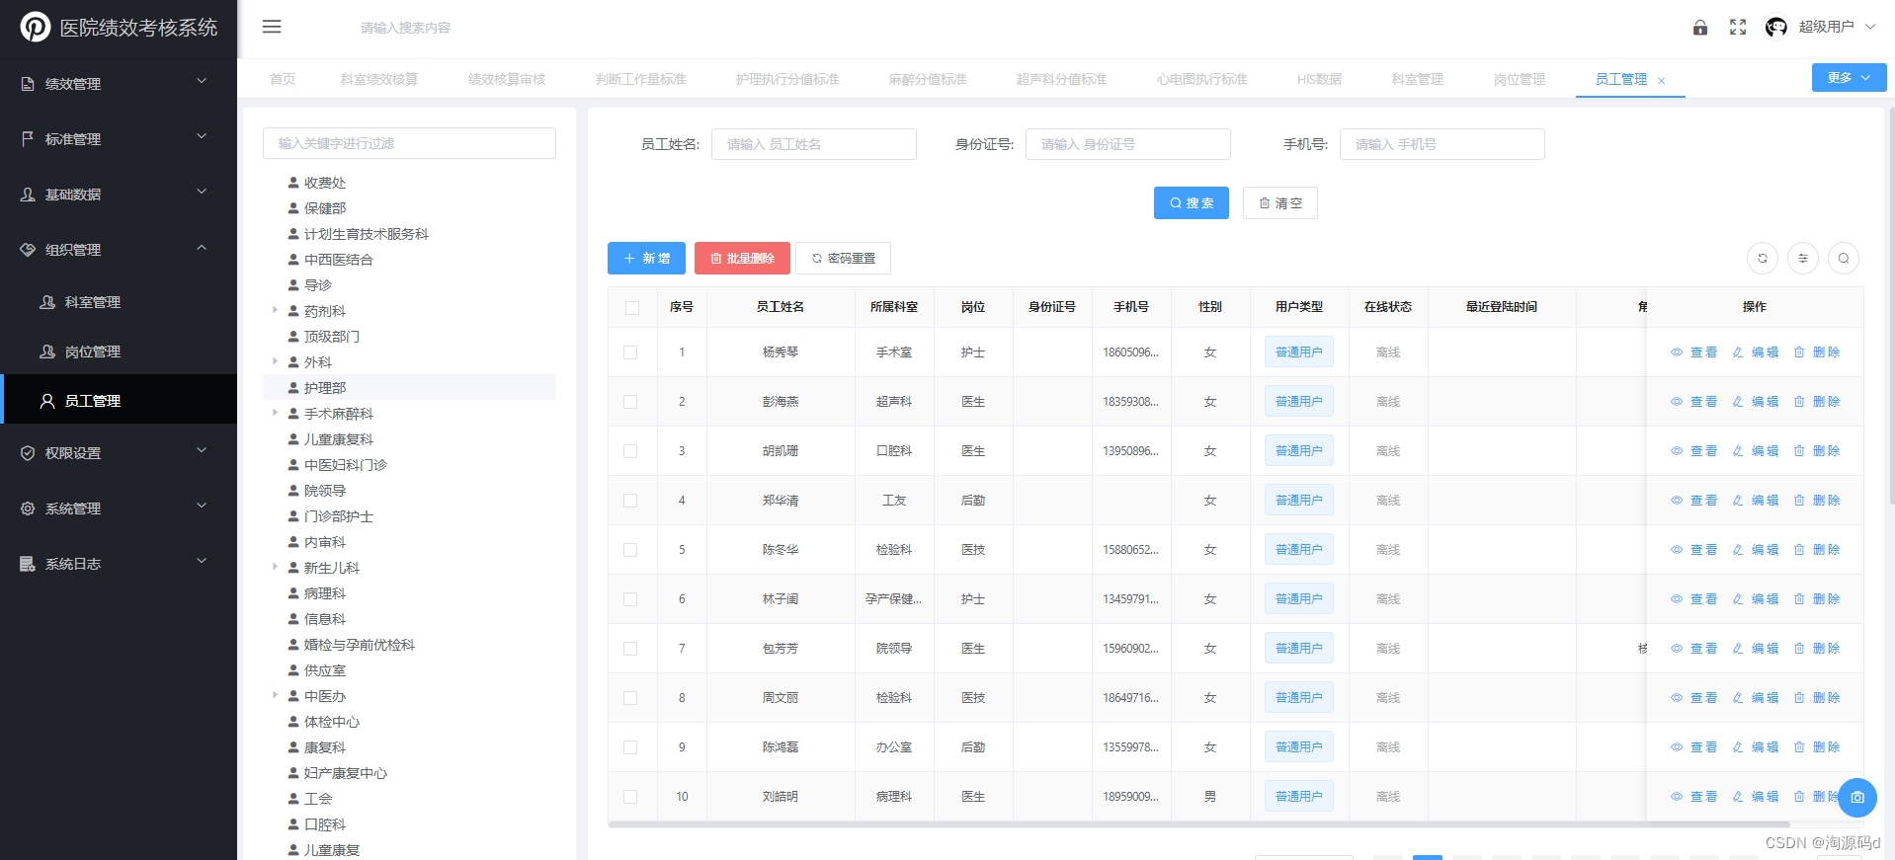Click the 员工姓名 input field
Screen dimensions: 1895x860
814,144
